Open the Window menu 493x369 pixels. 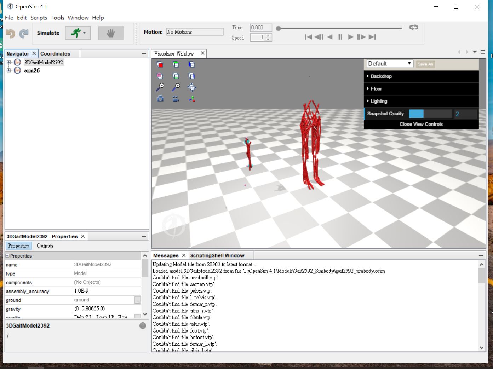[x=78, y=18]
